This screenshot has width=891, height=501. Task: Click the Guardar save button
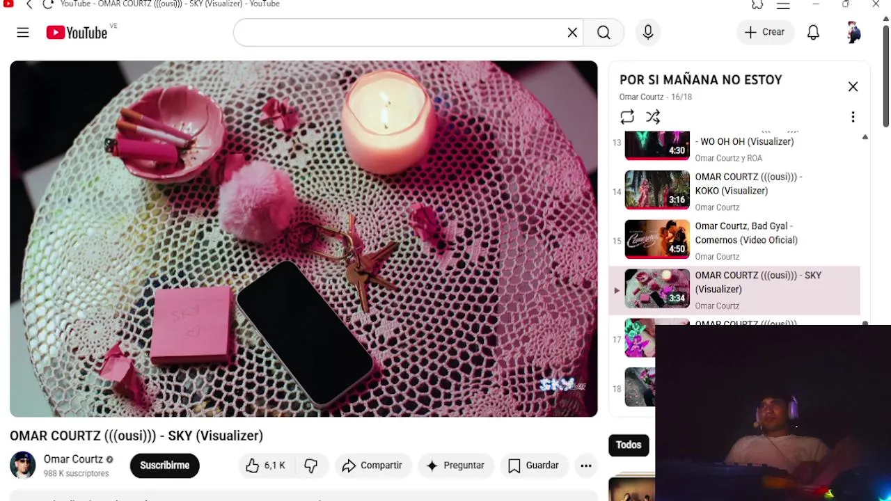coord(534,466)
